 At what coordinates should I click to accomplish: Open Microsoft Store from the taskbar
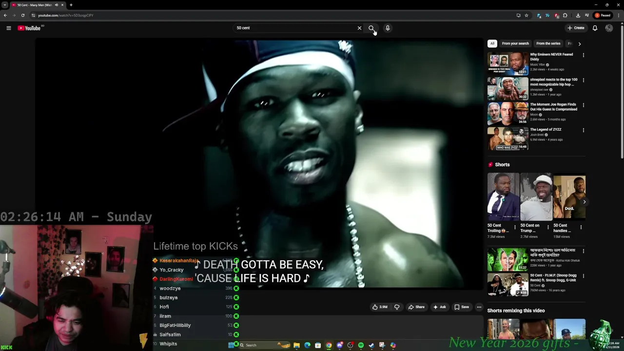coord(318,345)
